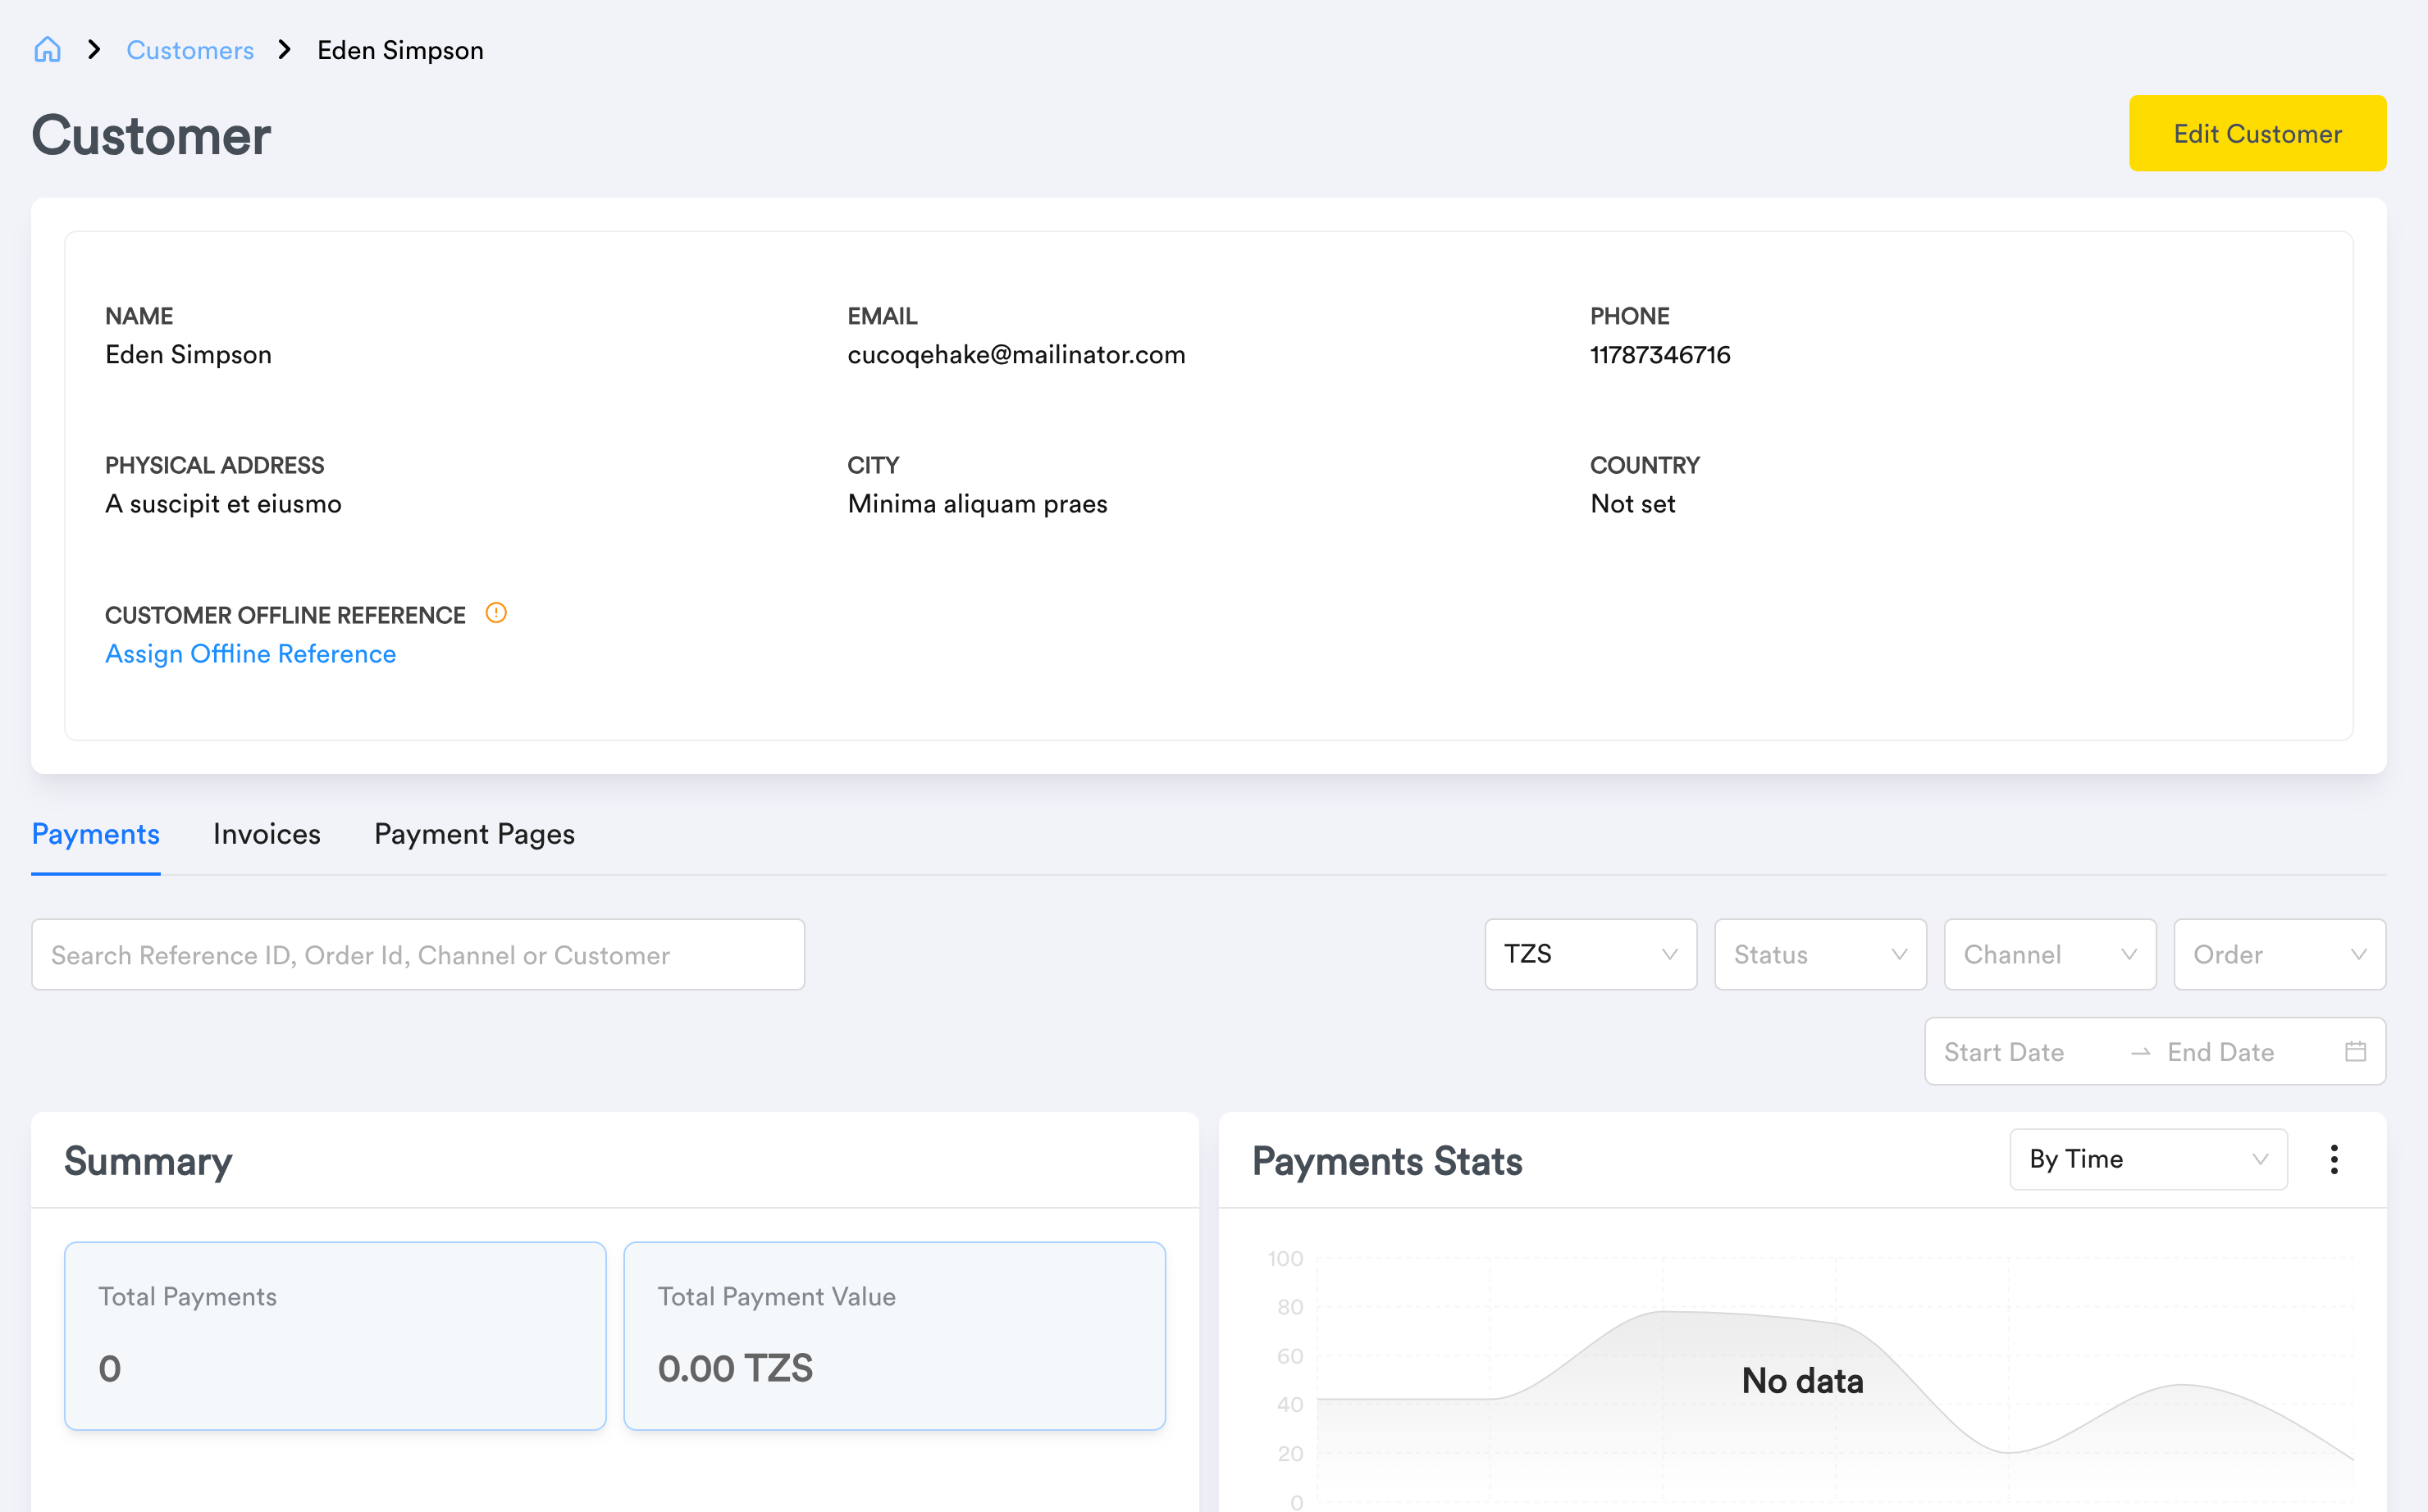Viewport: 2428px width, 1512px height.
Task: Open the Order filter dropdown
Action: 2279,955
